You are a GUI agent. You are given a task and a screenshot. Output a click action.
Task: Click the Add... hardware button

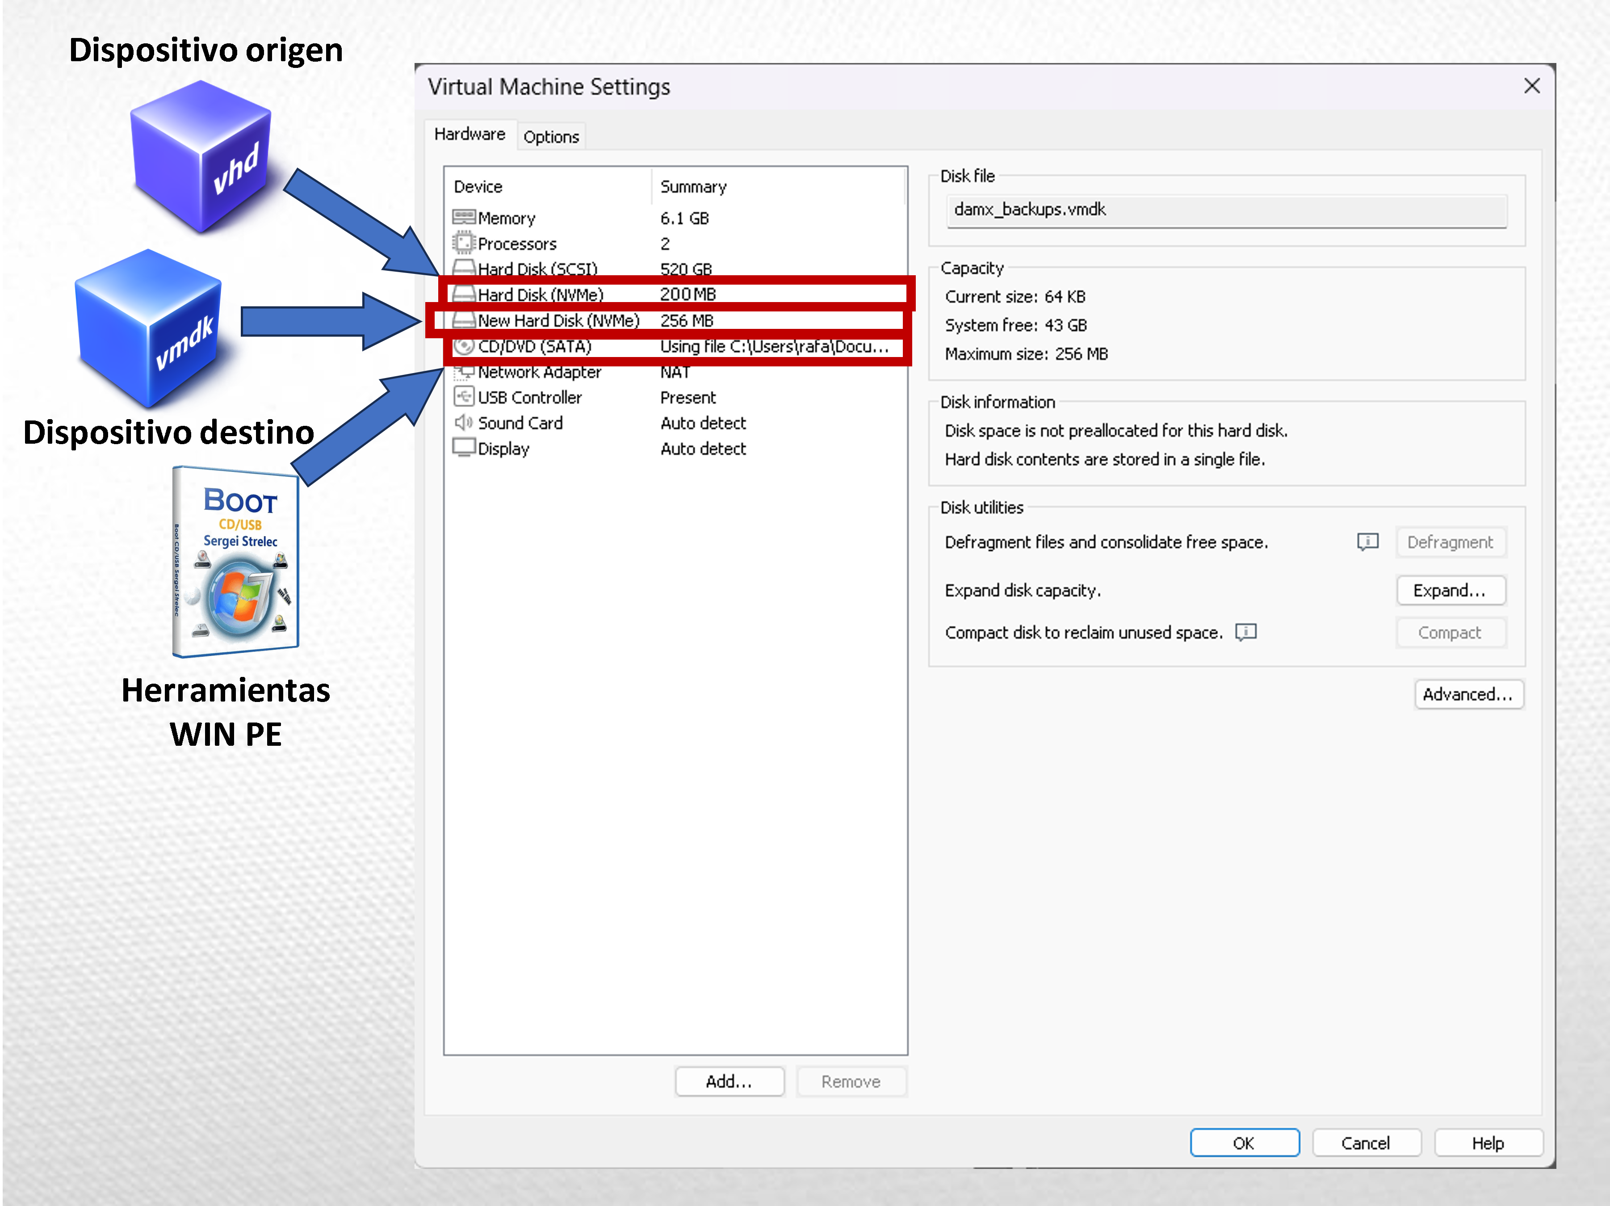click(729, 1081)
